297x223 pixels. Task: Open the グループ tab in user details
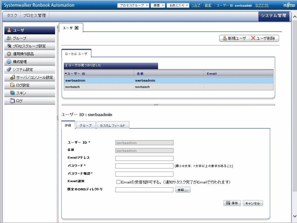[86, 125]
